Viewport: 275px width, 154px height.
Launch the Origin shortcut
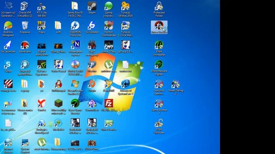tap(92, 86)
